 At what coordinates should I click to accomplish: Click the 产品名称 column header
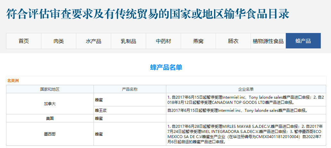(x=130, y=89)
